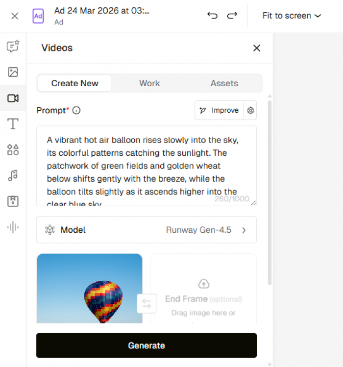Click the Undo arrow
Image resolution: width=343 pixels, height=367 pixels.
point(212,16)
